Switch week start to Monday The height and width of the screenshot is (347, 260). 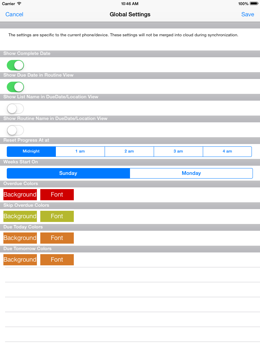click(x=191, y=173)
